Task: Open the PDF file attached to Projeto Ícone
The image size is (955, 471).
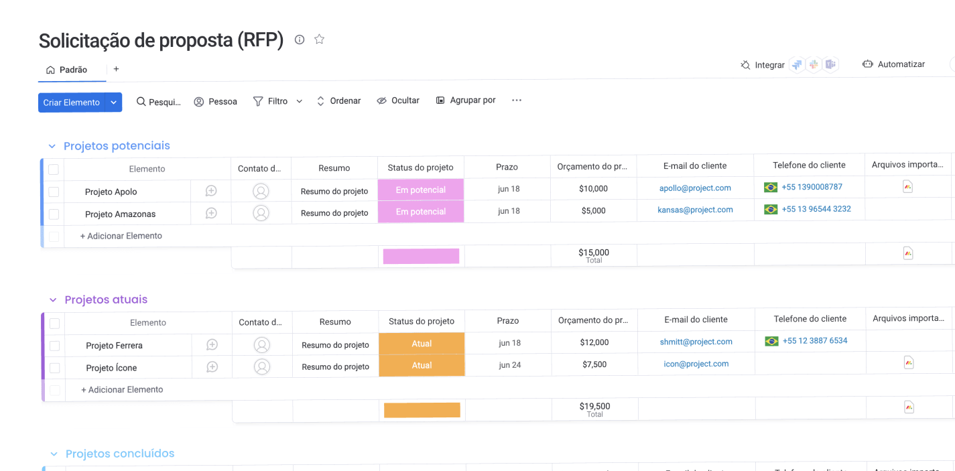Action: click(x=908, y=362)
